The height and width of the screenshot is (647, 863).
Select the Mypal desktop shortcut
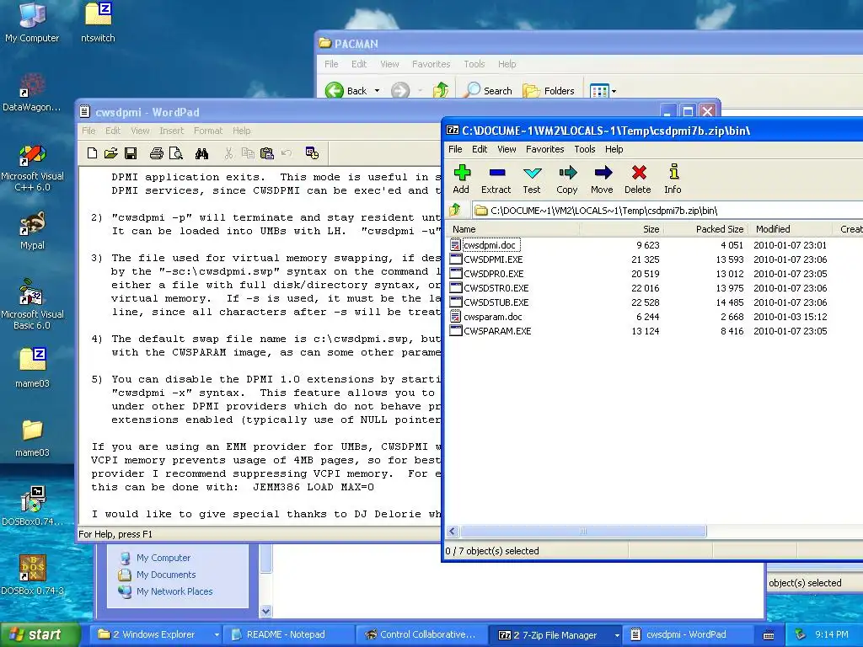click(x=32, y=231)
